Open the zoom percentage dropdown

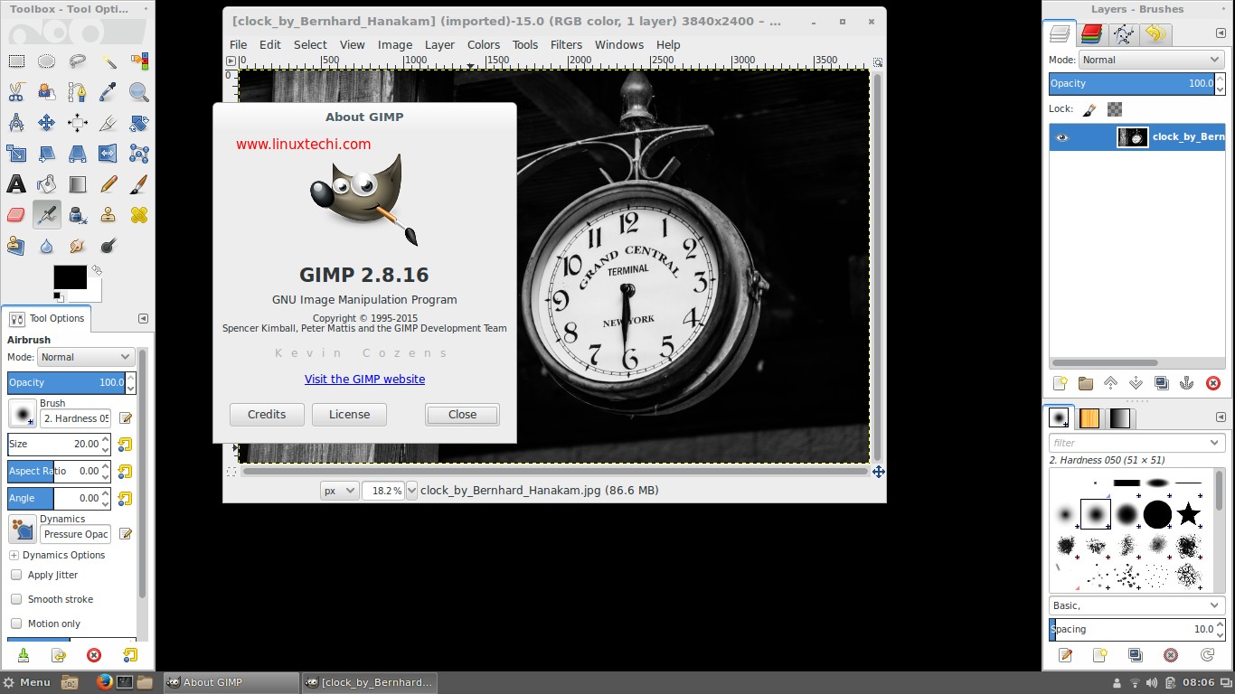point(412,490)
